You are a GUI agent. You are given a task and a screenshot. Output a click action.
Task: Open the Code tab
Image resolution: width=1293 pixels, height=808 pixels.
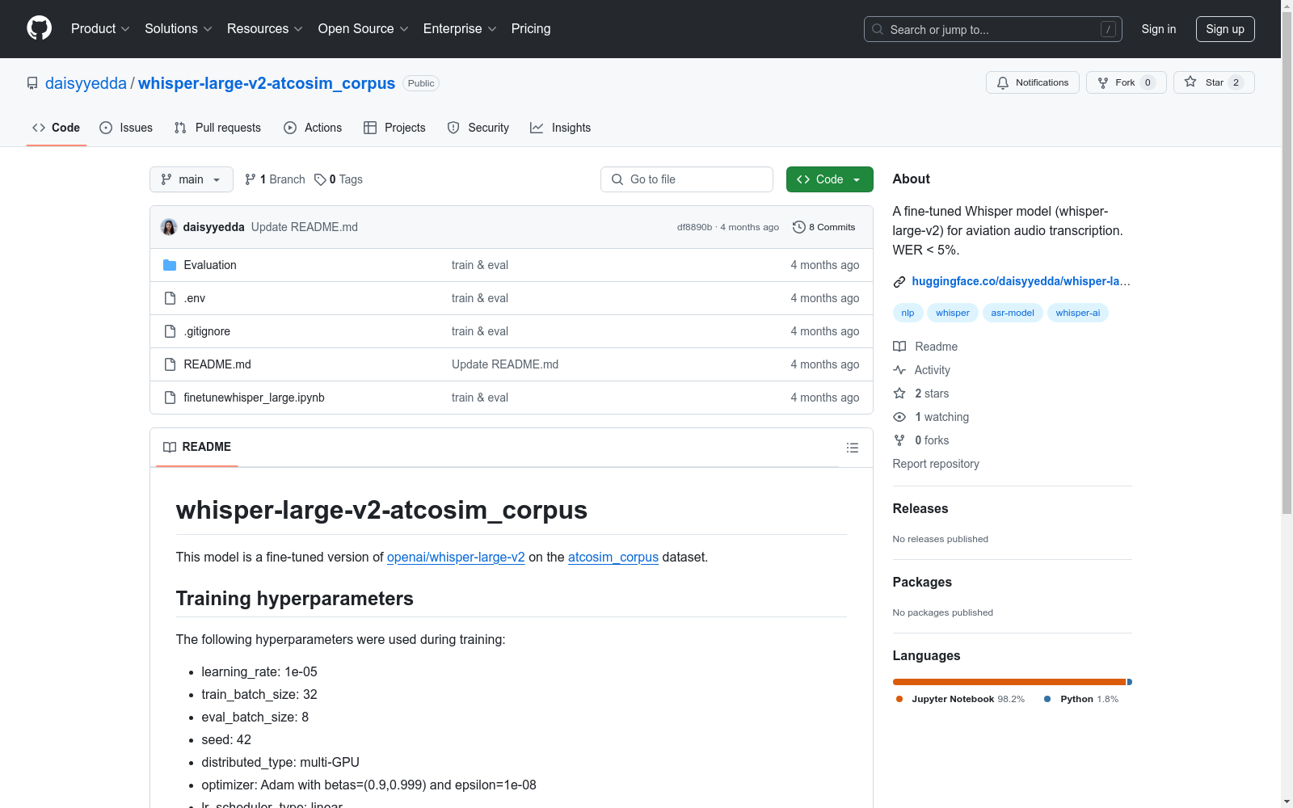click(x=56, y=128)
